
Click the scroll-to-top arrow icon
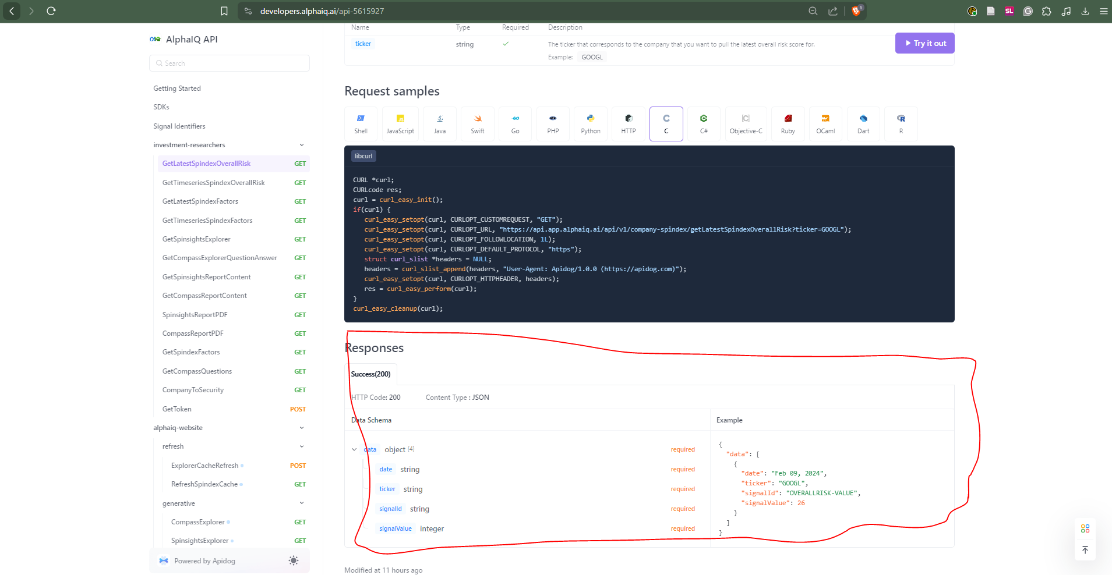point(1085,550)
